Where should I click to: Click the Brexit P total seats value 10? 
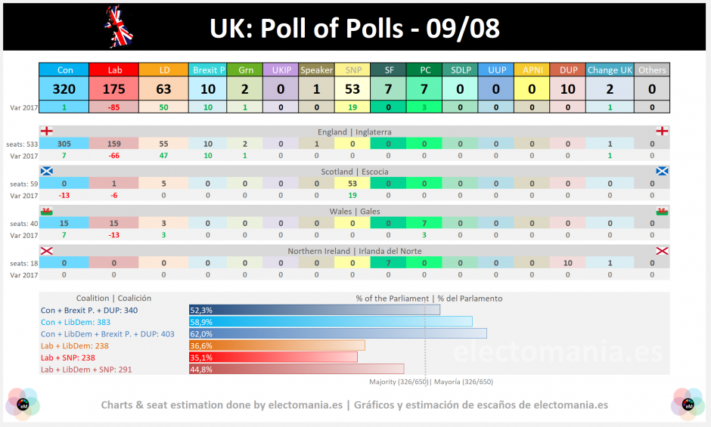pos(208,89)
